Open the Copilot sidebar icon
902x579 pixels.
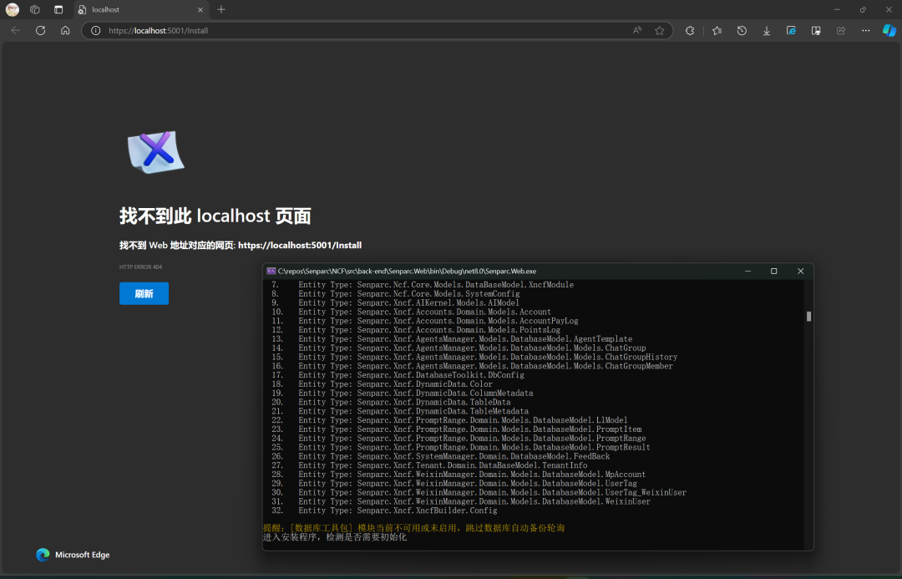tap(889, 31)
